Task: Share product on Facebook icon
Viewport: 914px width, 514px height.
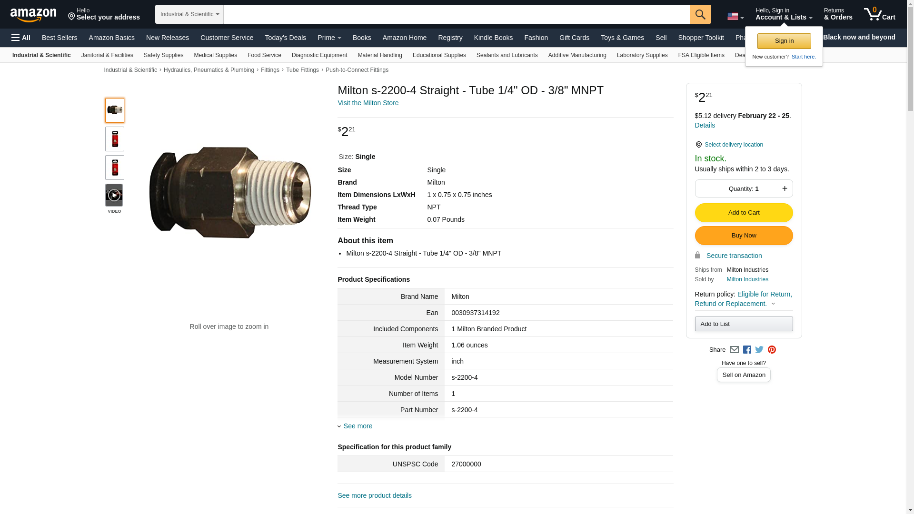Action: pos(747,350)
